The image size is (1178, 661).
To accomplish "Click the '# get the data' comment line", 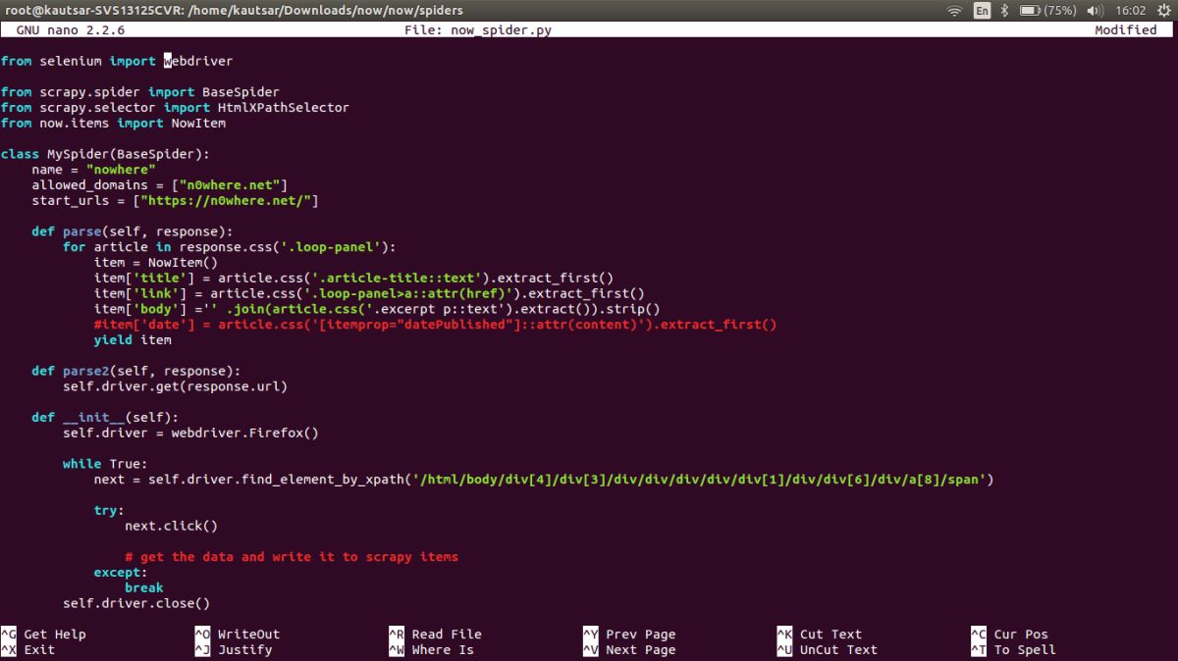I will 292,557.
